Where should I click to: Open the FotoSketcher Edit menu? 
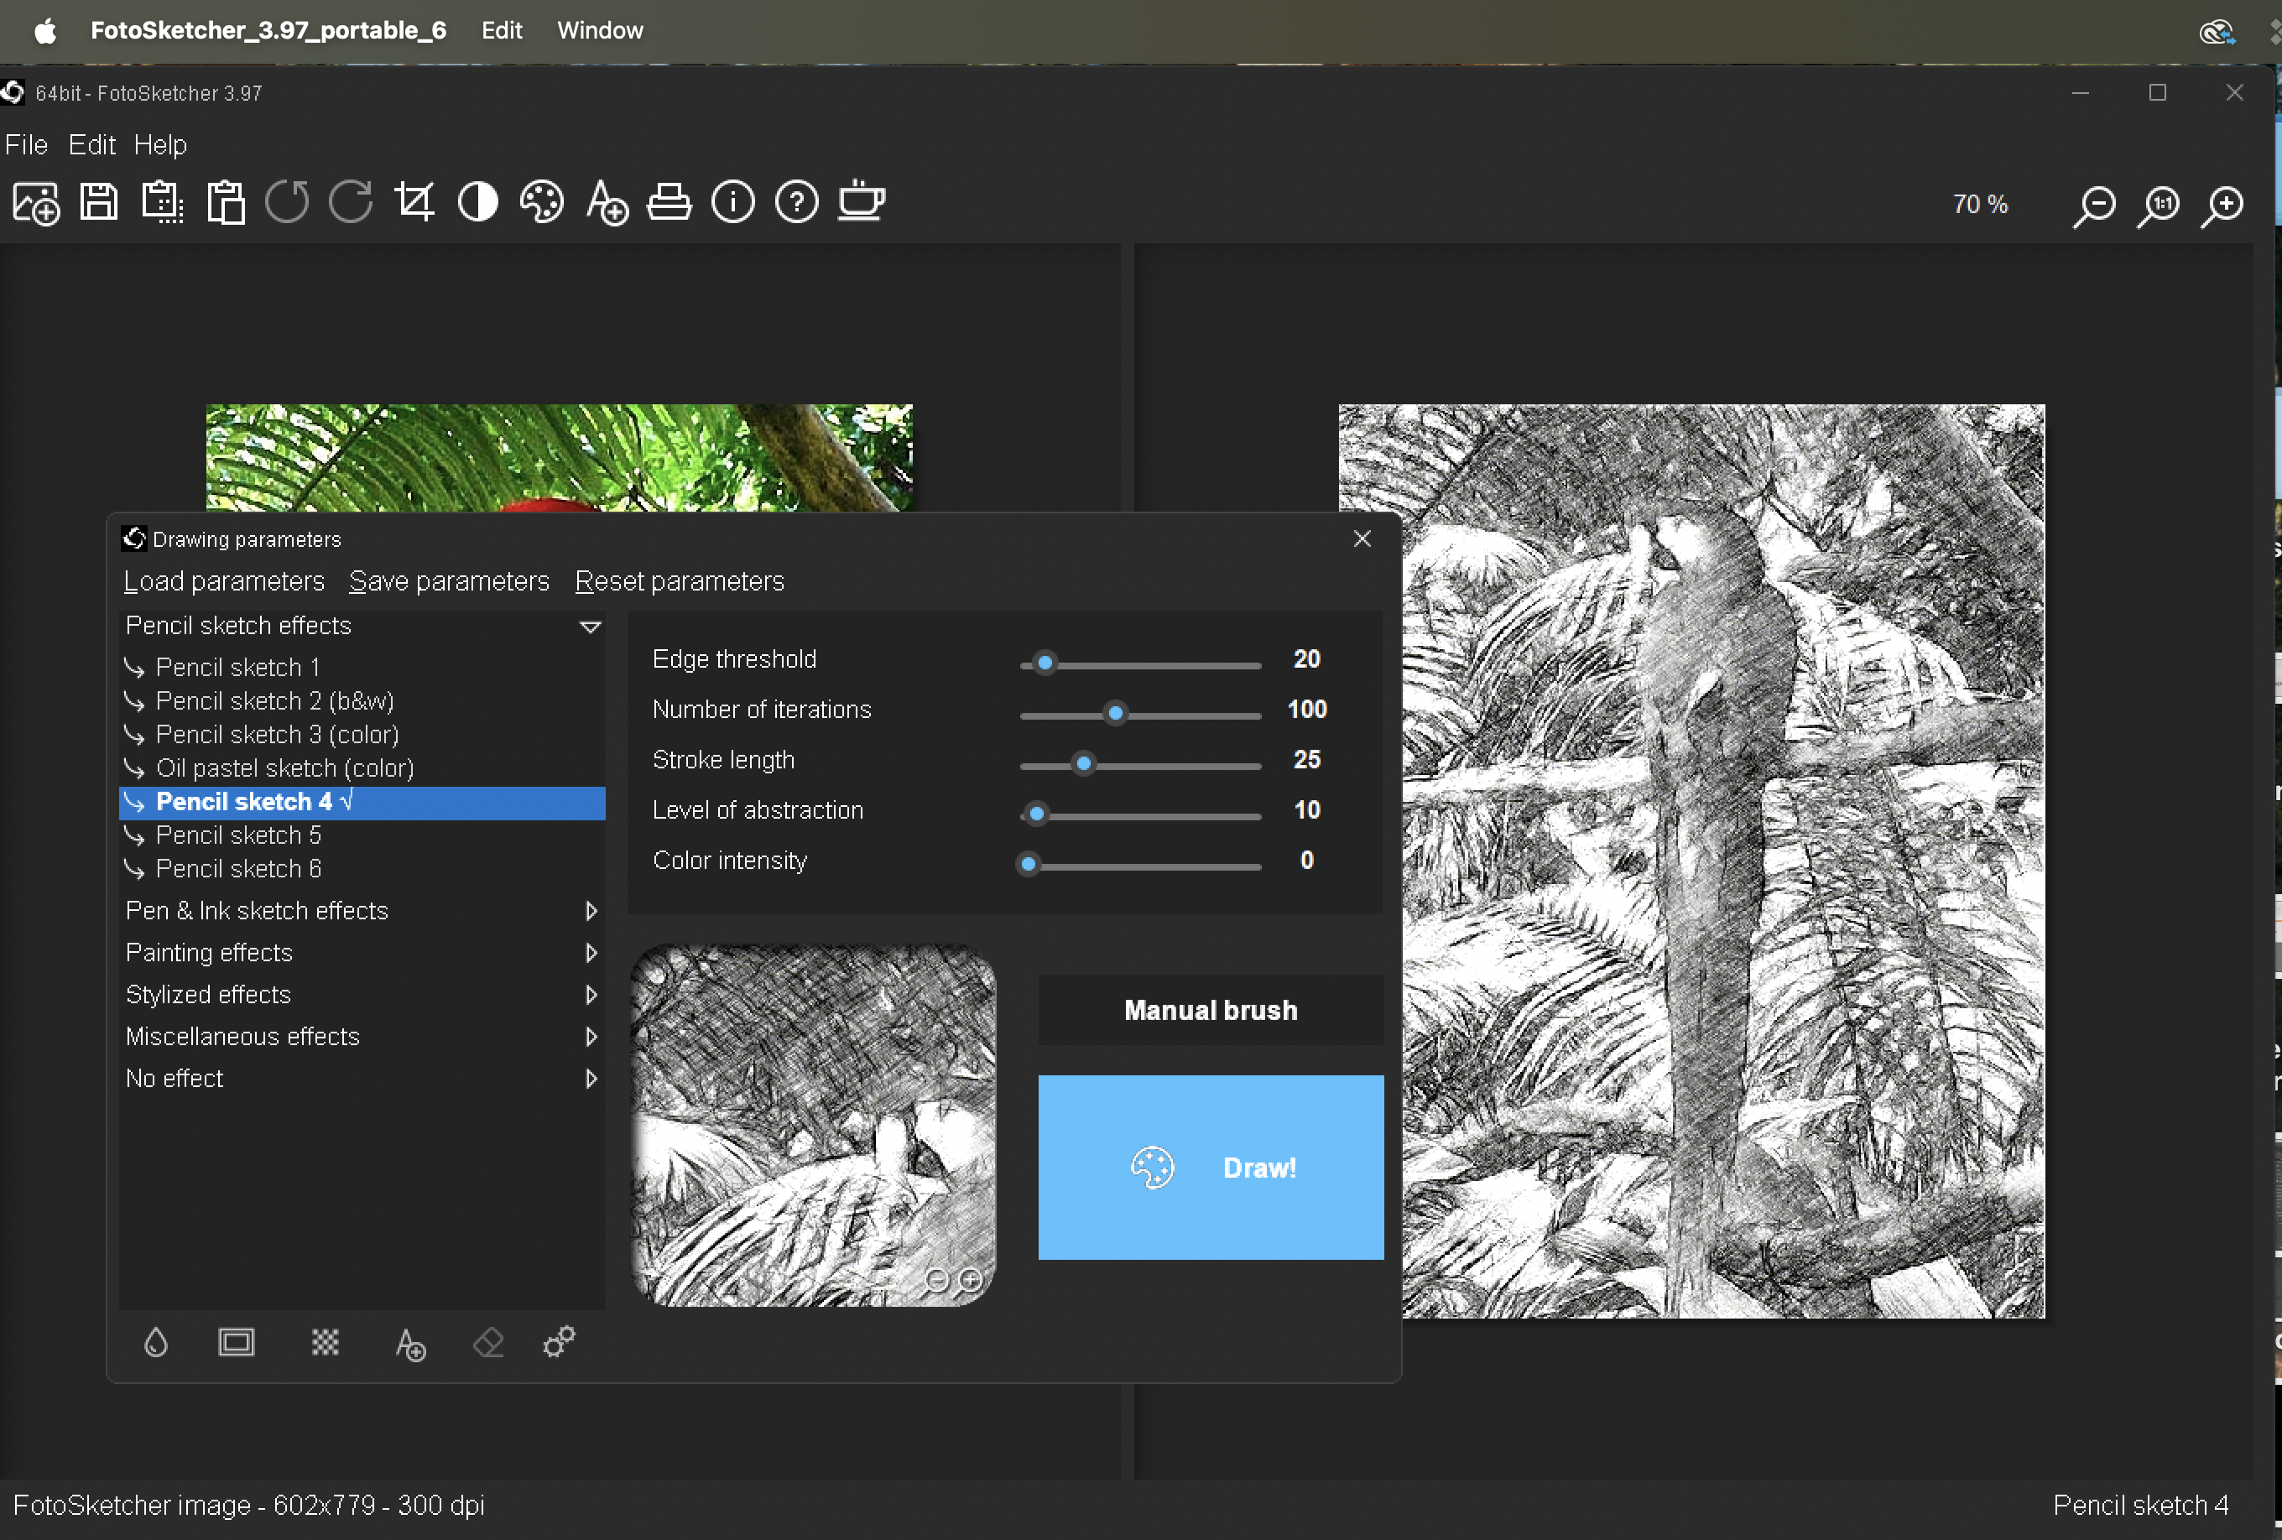(x=92, y=145)
